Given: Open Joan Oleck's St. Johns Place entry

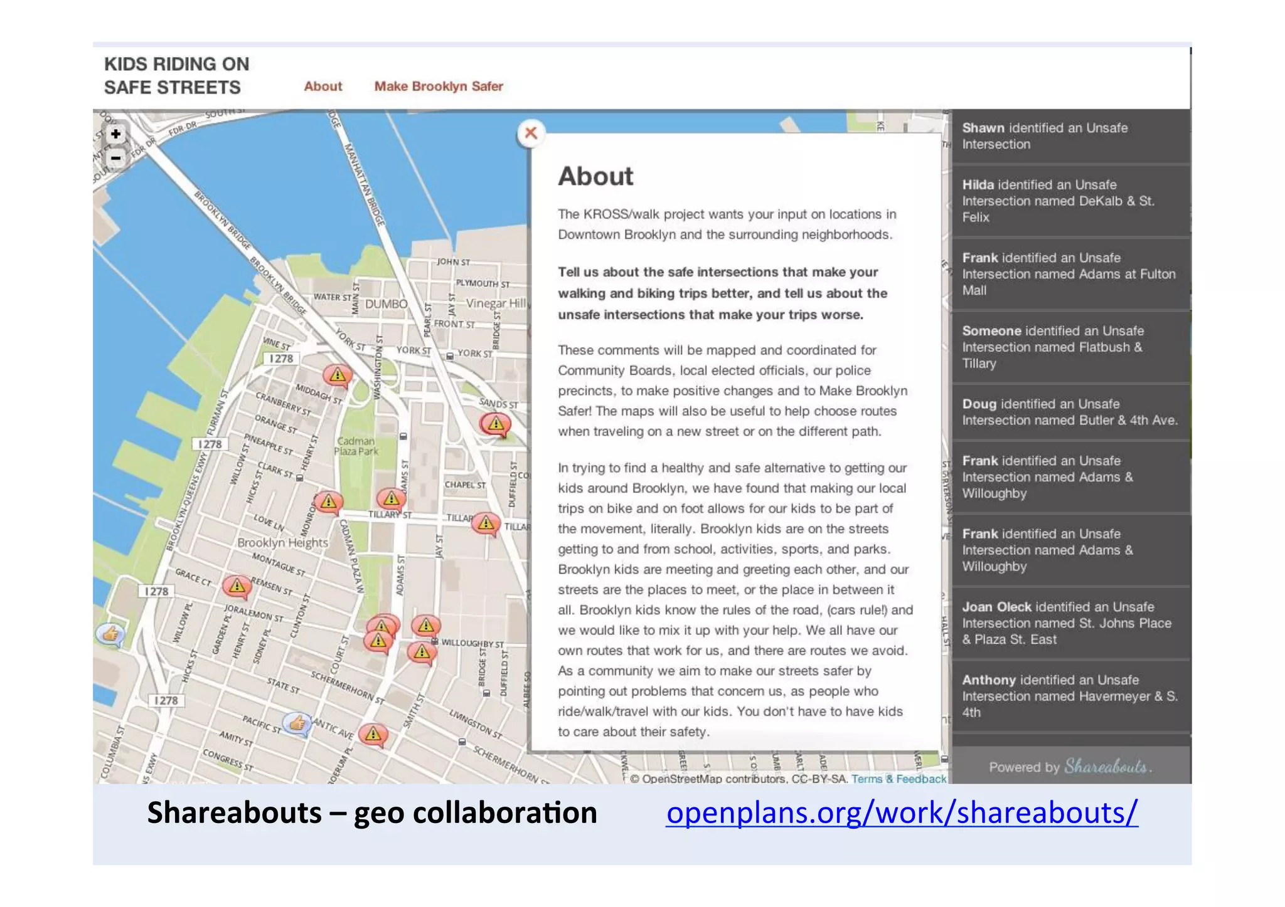Looking at the screenshot, I should click(x=1071, y=623).
